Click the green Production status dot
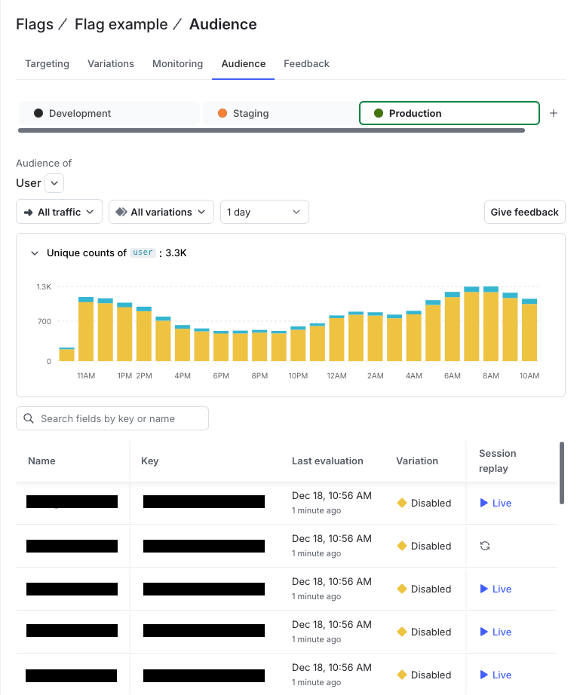Screen dimensions: 580x695 (378, 113)
